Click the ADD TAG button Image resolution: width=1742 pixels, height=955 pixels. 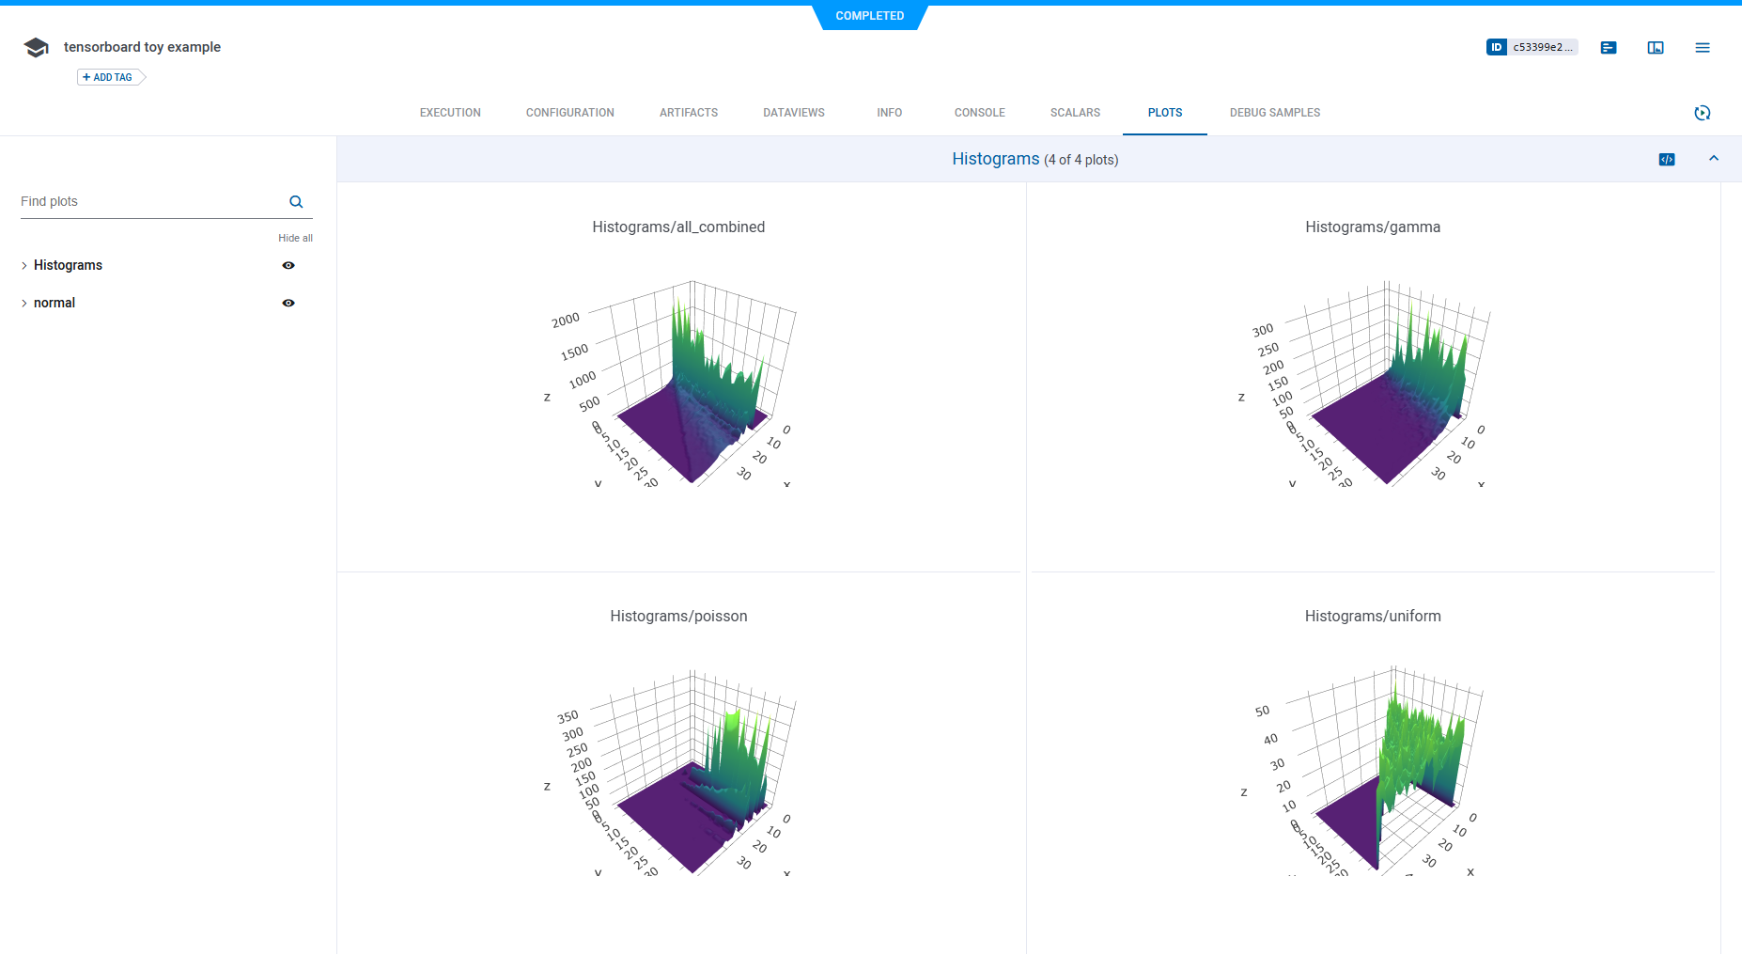coord(108,77)
